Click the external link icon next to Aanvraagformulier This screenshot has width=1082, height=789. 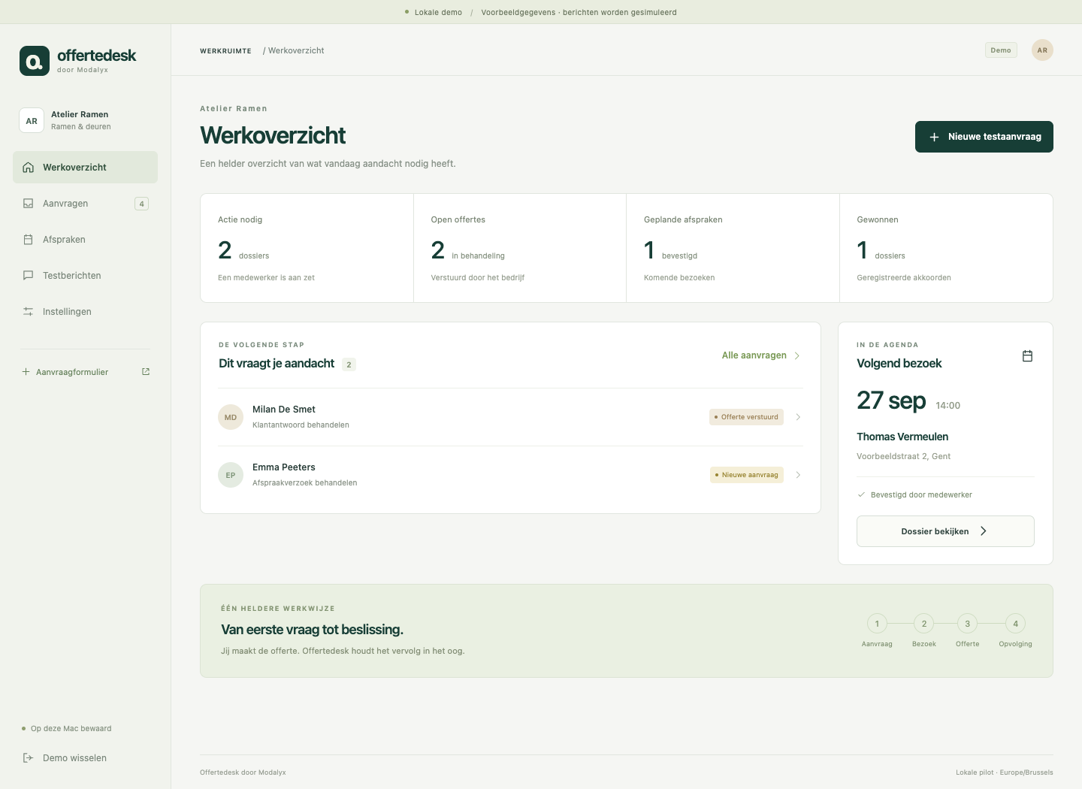click(x=146, y=372)
